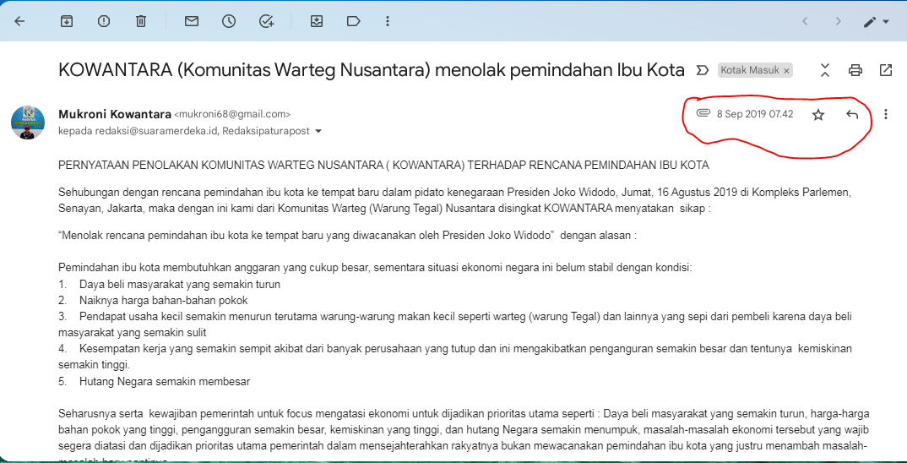Open the message's three-dot More menu

[x=886, y=115]
